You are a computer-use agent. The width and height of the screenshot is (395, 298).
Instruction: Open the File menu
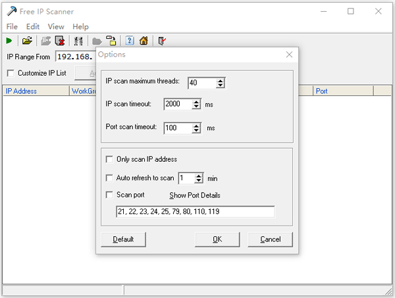click(12, 27)
